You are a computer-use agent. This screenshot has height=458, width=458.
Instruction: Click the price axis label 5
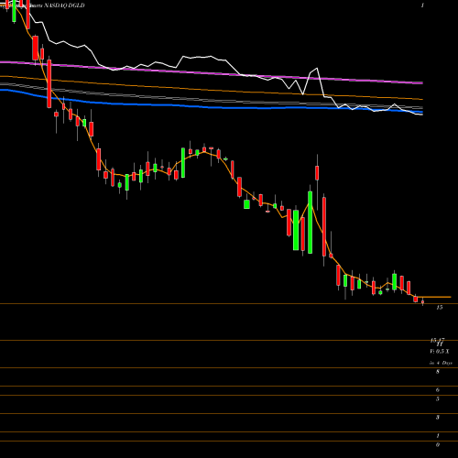[x=438, y=399]
